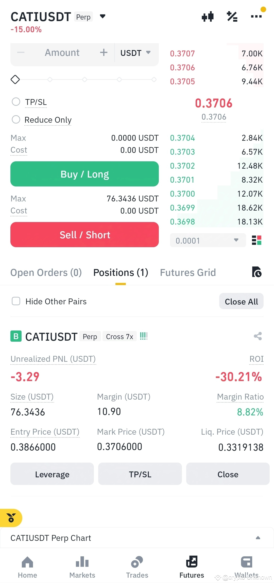
Task: Check the Hide Other Pairs box
Action: point(16,301)
